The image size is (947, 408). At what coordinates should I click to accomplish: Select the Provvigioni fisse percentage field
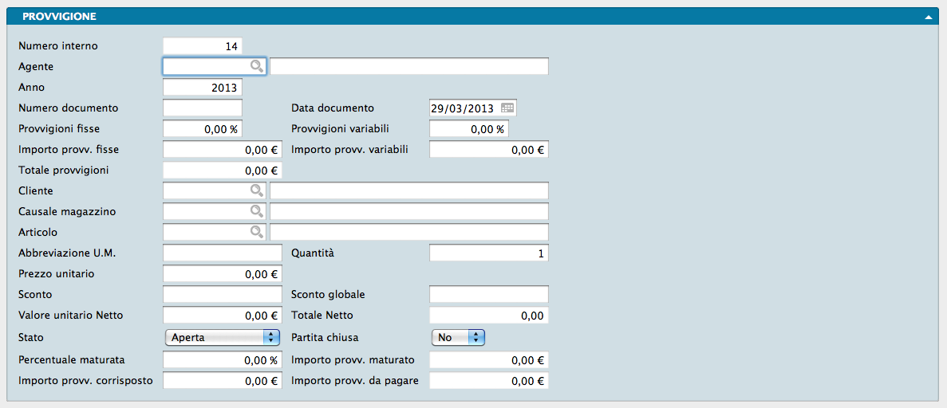tap(202, 129)
